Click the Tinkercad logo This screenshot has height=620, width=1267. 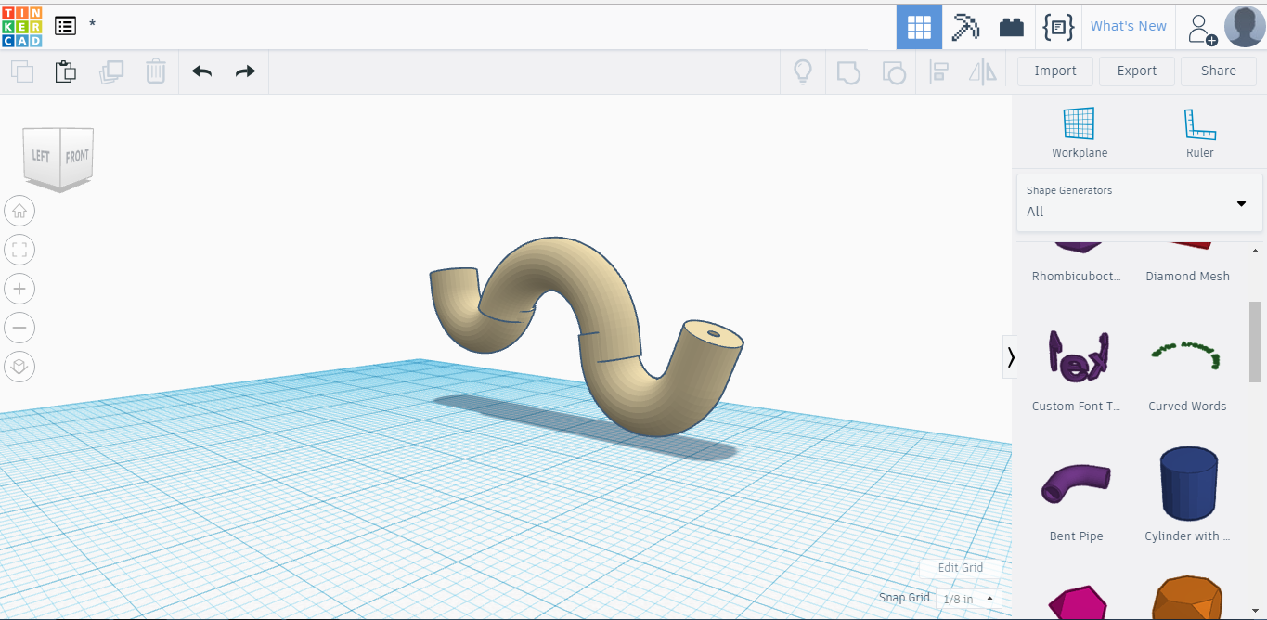22,26
